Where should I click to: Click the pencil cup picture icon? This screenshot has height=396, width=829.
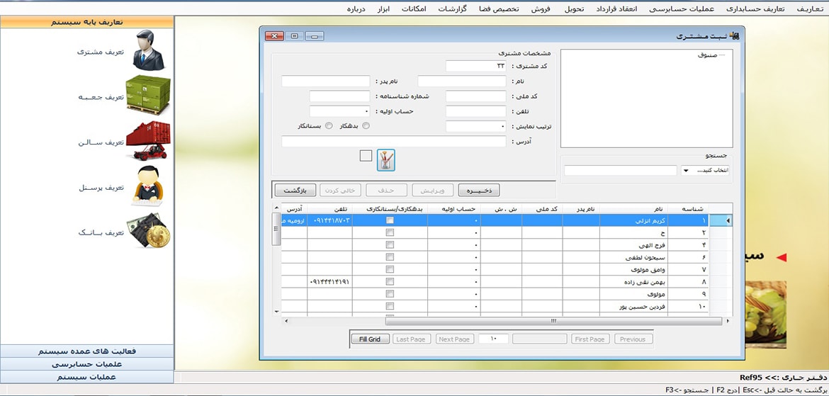[x=386, y=159]
